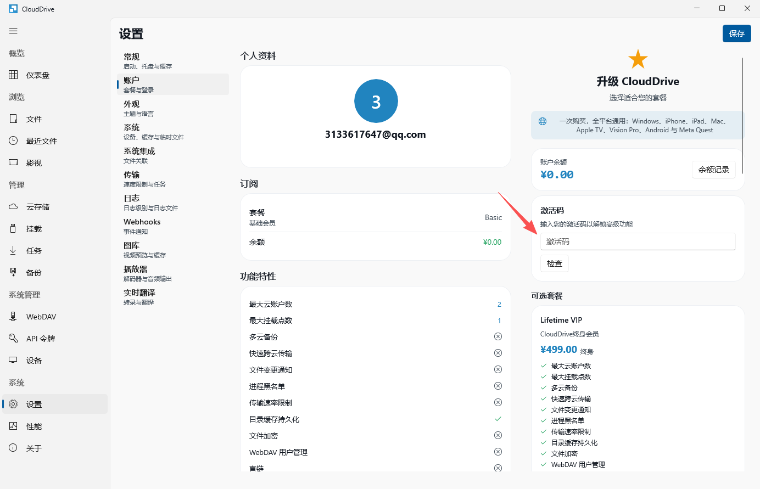Click the Basic plan value
This screenshot has height=489, width=760.
[x=493, y=217]
